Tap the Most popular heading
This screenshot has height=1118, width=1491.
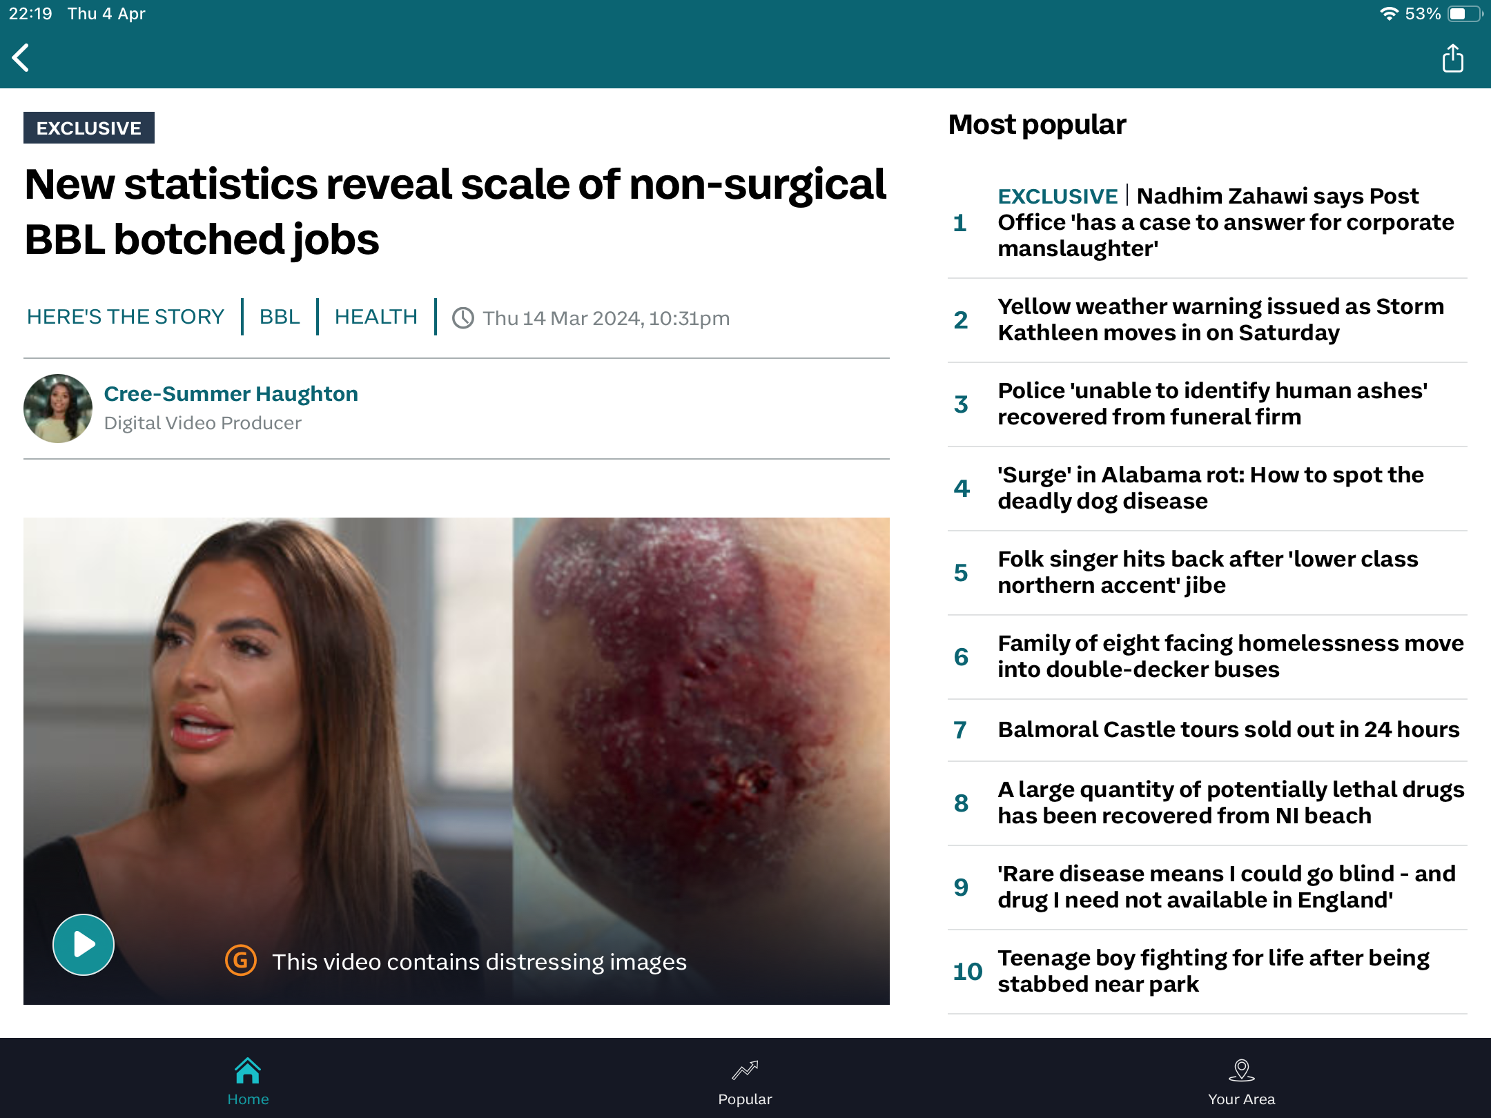[x=1037, y=125]
